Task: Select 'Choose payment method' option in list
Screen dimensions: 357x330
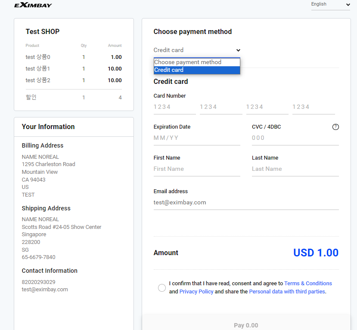Action: pyautogui.click(x=196, y=62)
